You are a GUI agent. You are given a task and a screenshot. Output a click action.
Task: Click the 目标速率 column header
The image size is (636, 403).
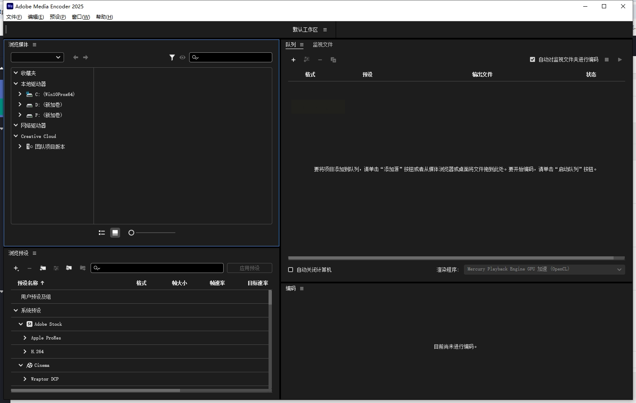tap(258, 283)
